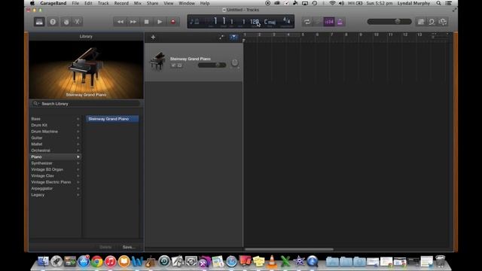Click the track automation arrows icon
The height and width of the screenshot is (271, 482).
click(221, 38)
